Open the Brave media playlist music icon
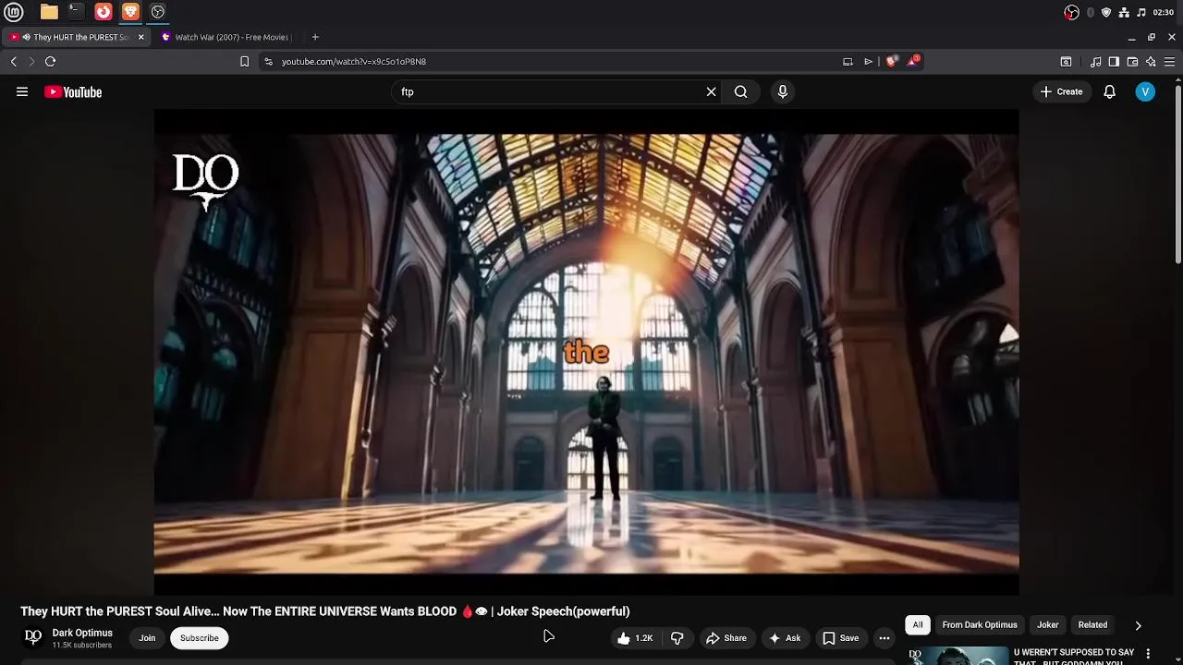This screenshot has width=1183, height=665. click(1096, 61)
